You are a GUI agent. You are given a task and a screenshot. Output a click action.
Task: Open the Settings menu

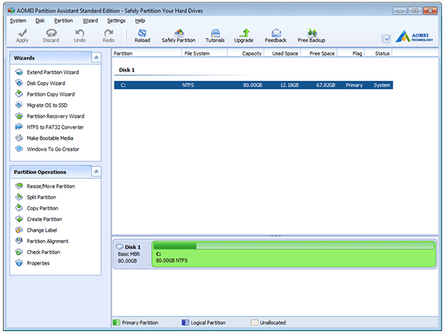click(x=116, y=21)
